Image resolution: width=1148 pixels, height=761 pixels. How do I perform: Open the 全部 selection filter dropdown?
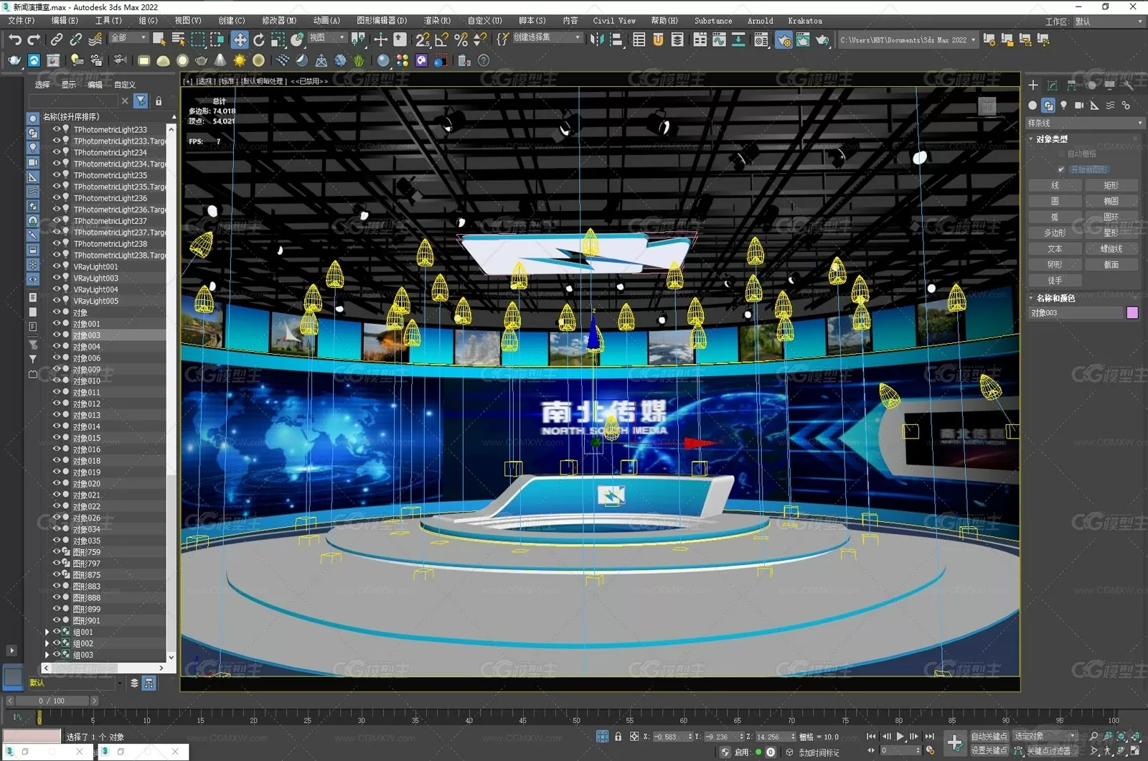(x=129, y=38)
